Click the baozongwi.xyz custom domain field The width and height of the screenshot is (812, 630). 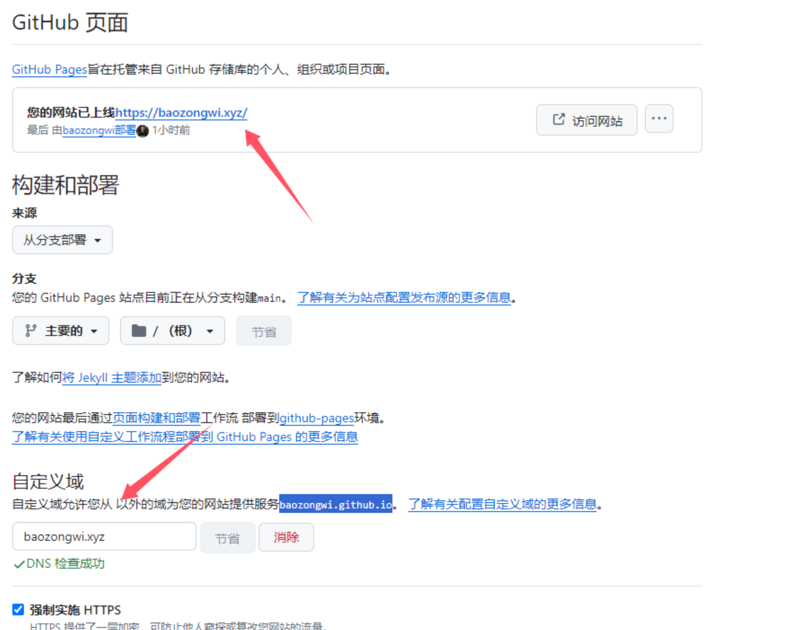(x=104, y=537)
